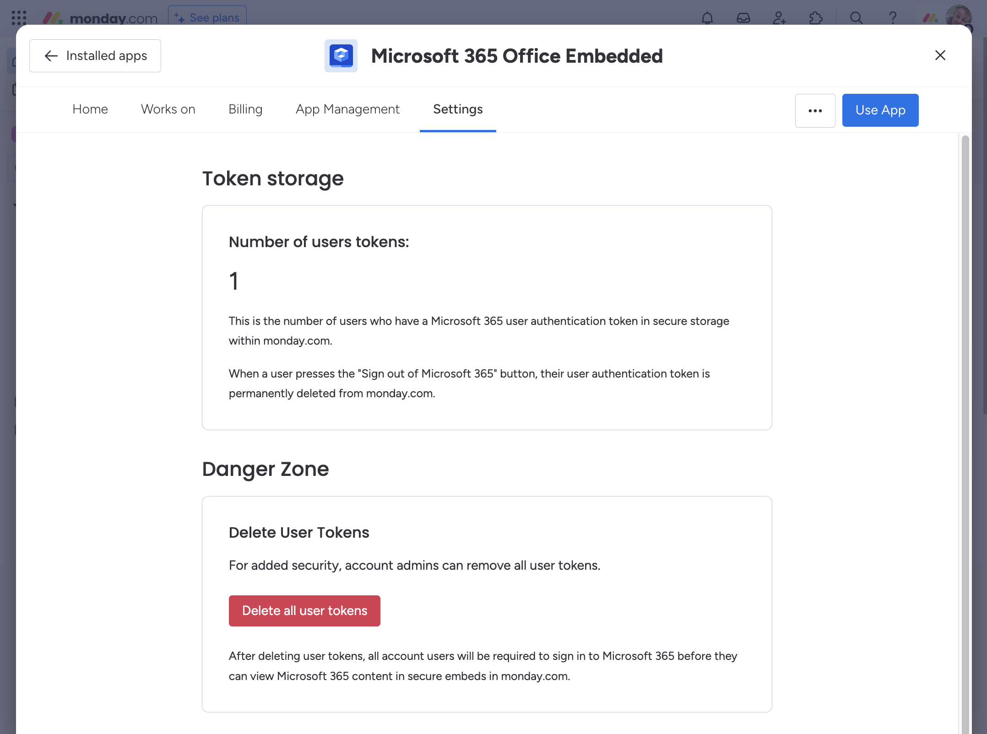Go back to Installed apps
This screenshot has width=987, height=734.
(x=95, y=55)
